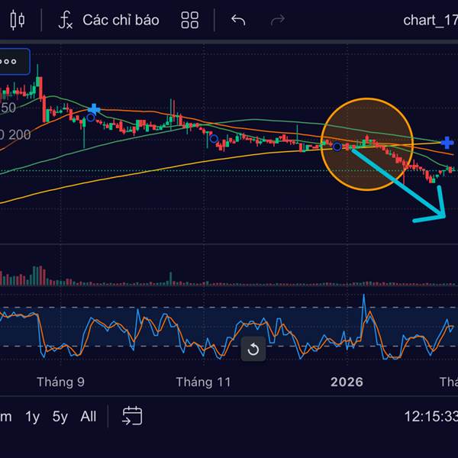Open the go-to-date calendar icon
458x458 pixels.
coord(132,416)
